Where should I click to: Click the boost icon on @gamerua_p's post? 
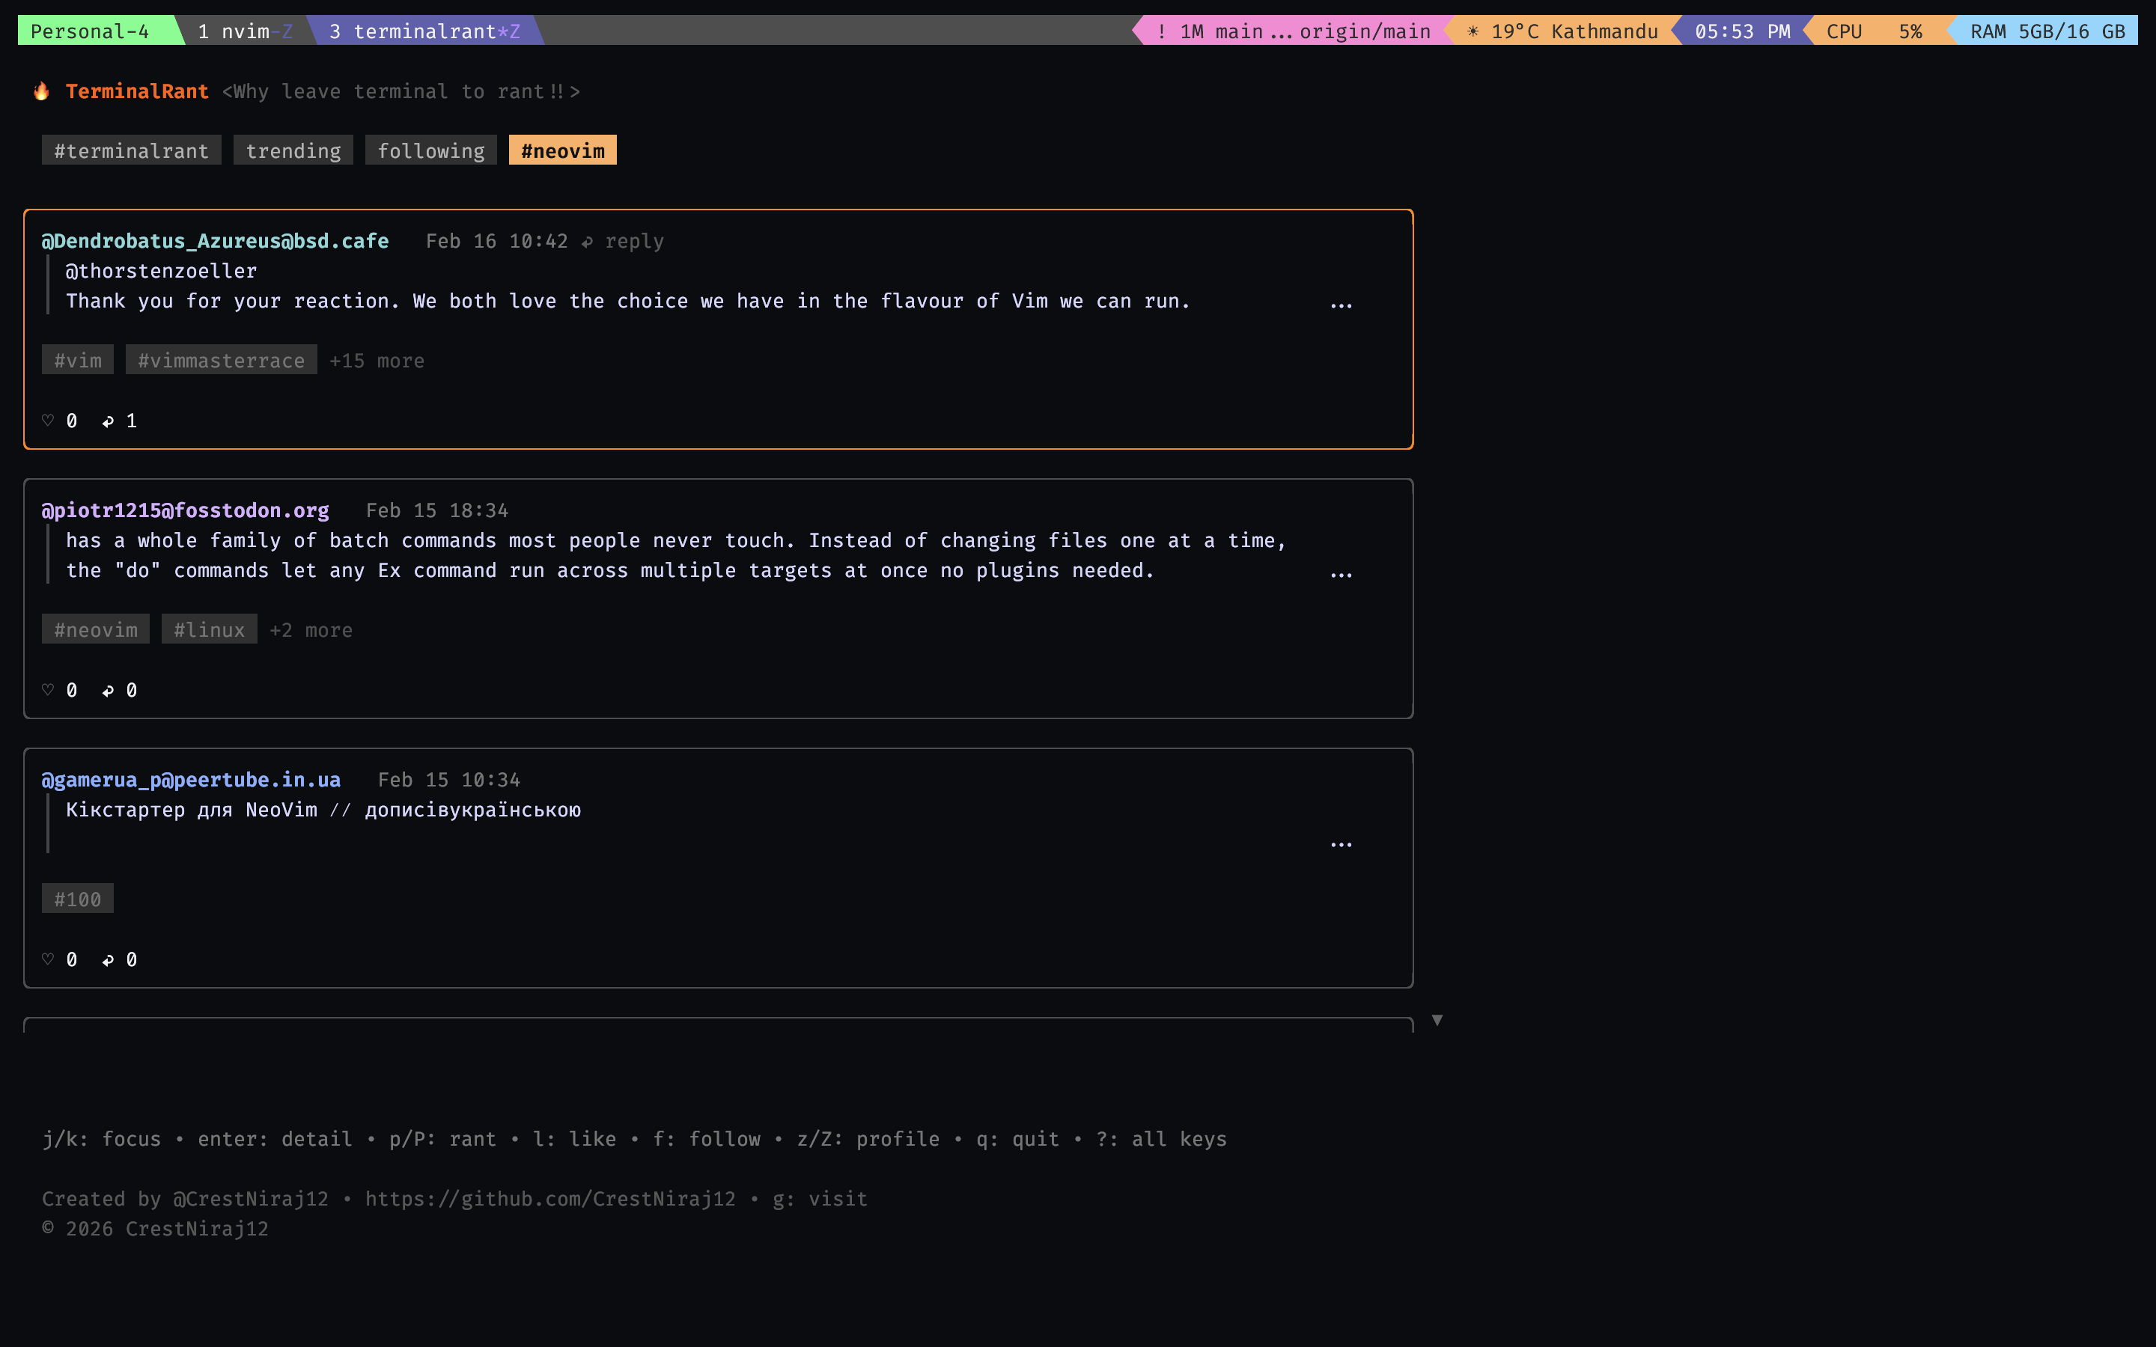(x=109, y=959)
